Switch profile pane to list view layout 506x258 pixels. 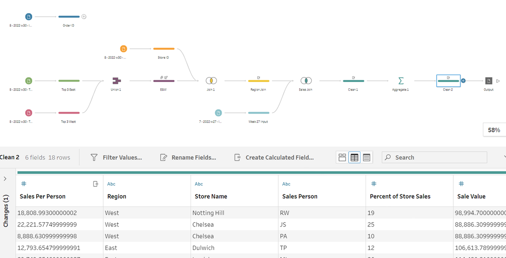(x=366, y=157)
